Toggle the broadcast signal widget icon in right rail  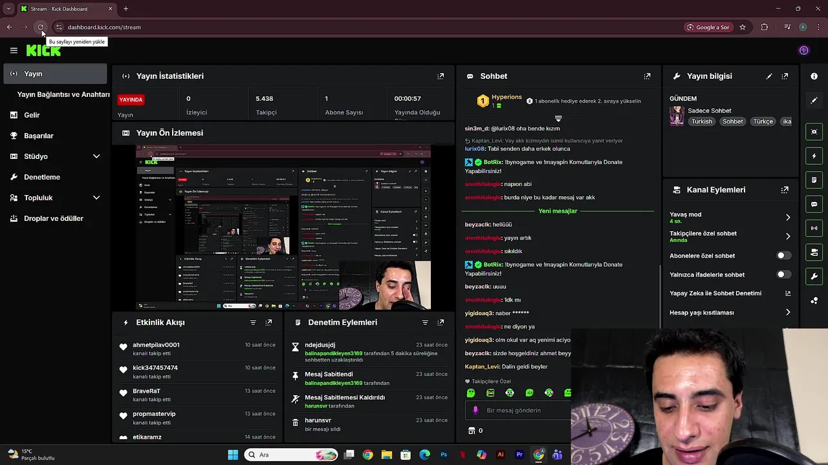point(814,228)
